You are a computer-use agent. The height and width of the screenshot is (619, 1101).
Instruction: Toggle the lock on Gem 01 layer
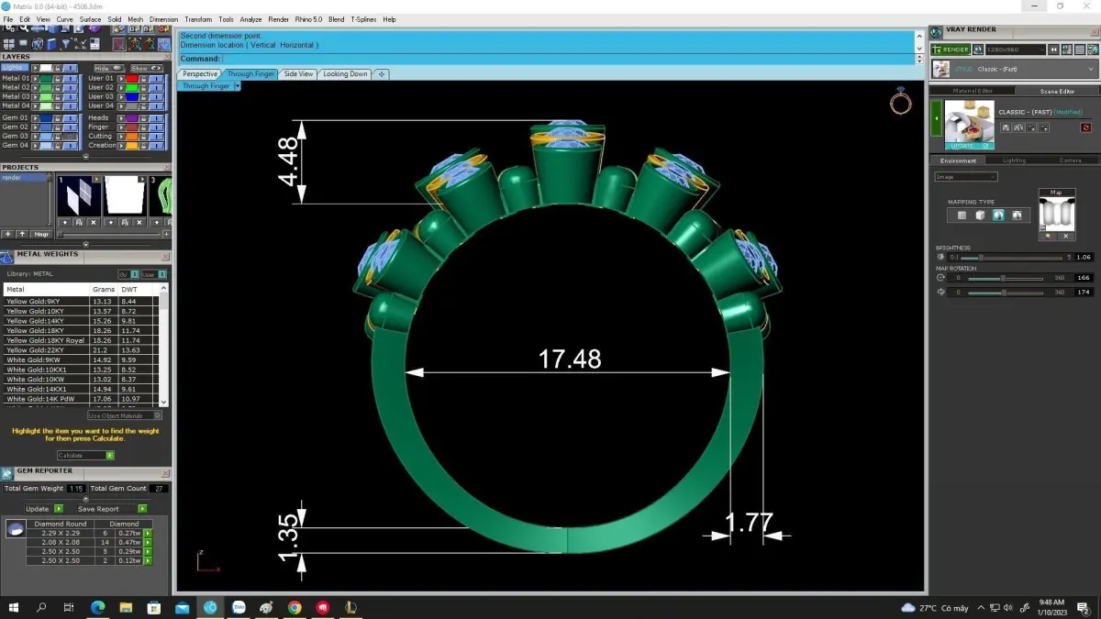(x=59, y=117)
